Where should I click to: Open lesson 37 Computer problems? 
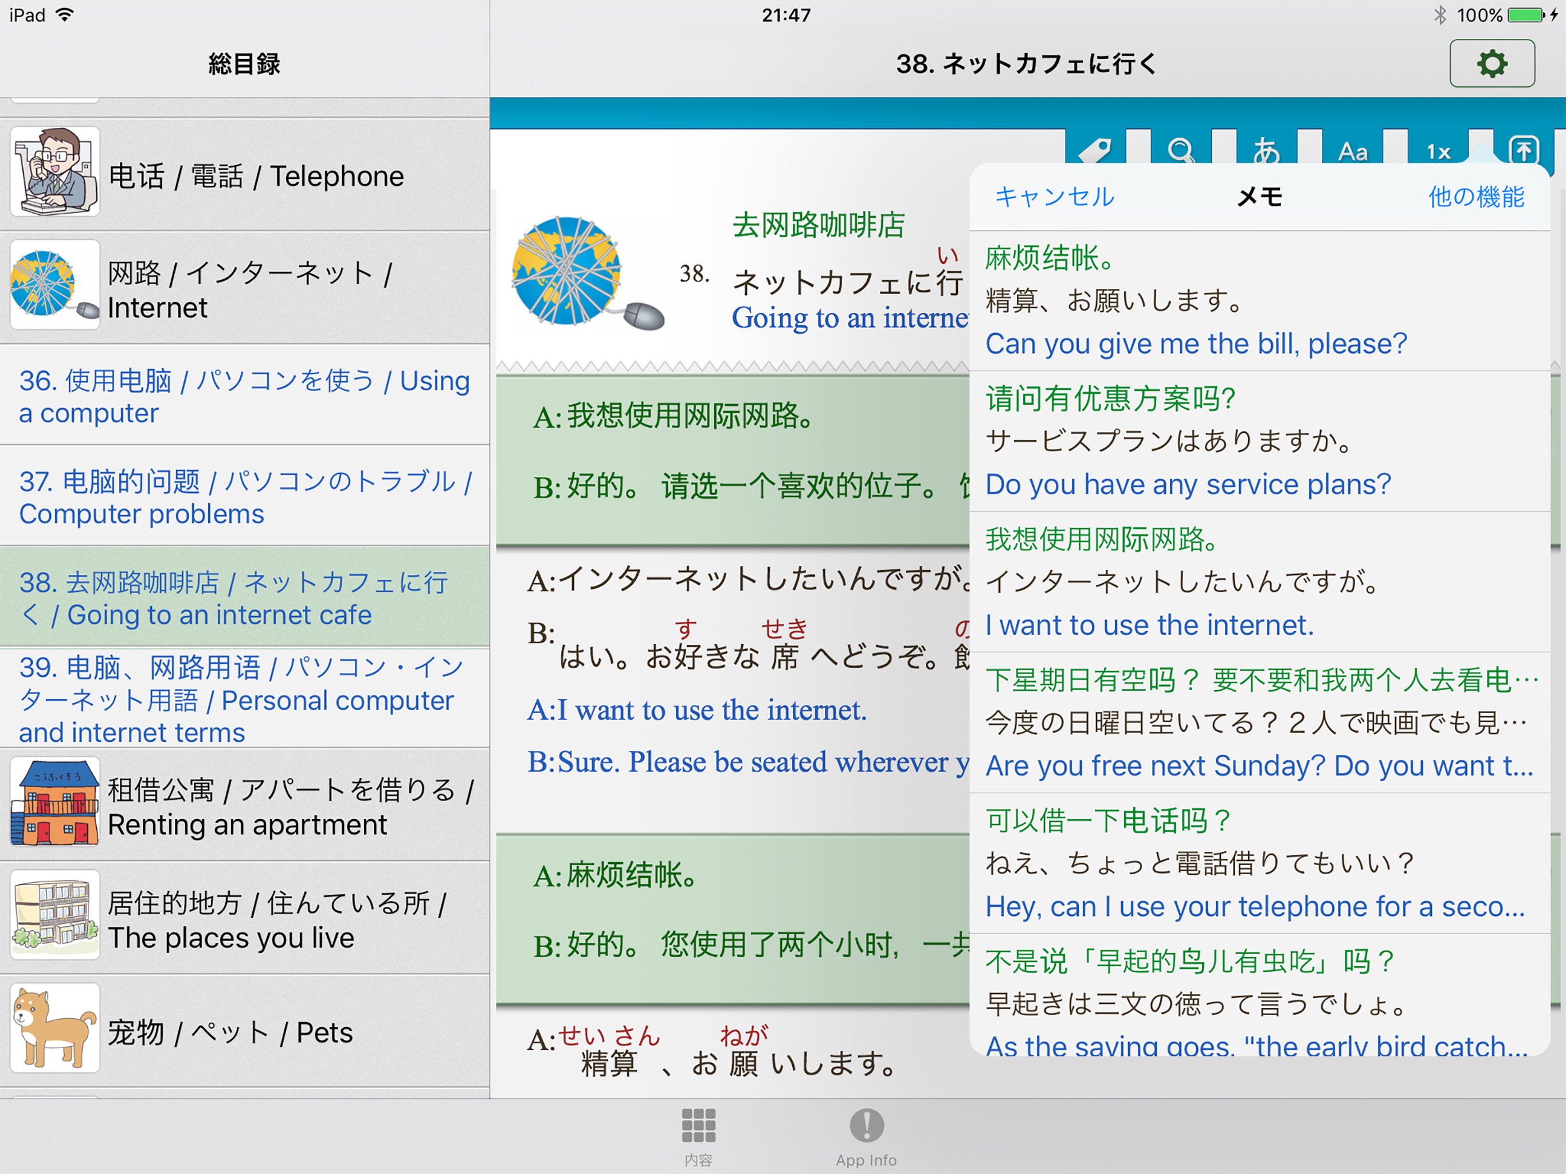[244, 496]
